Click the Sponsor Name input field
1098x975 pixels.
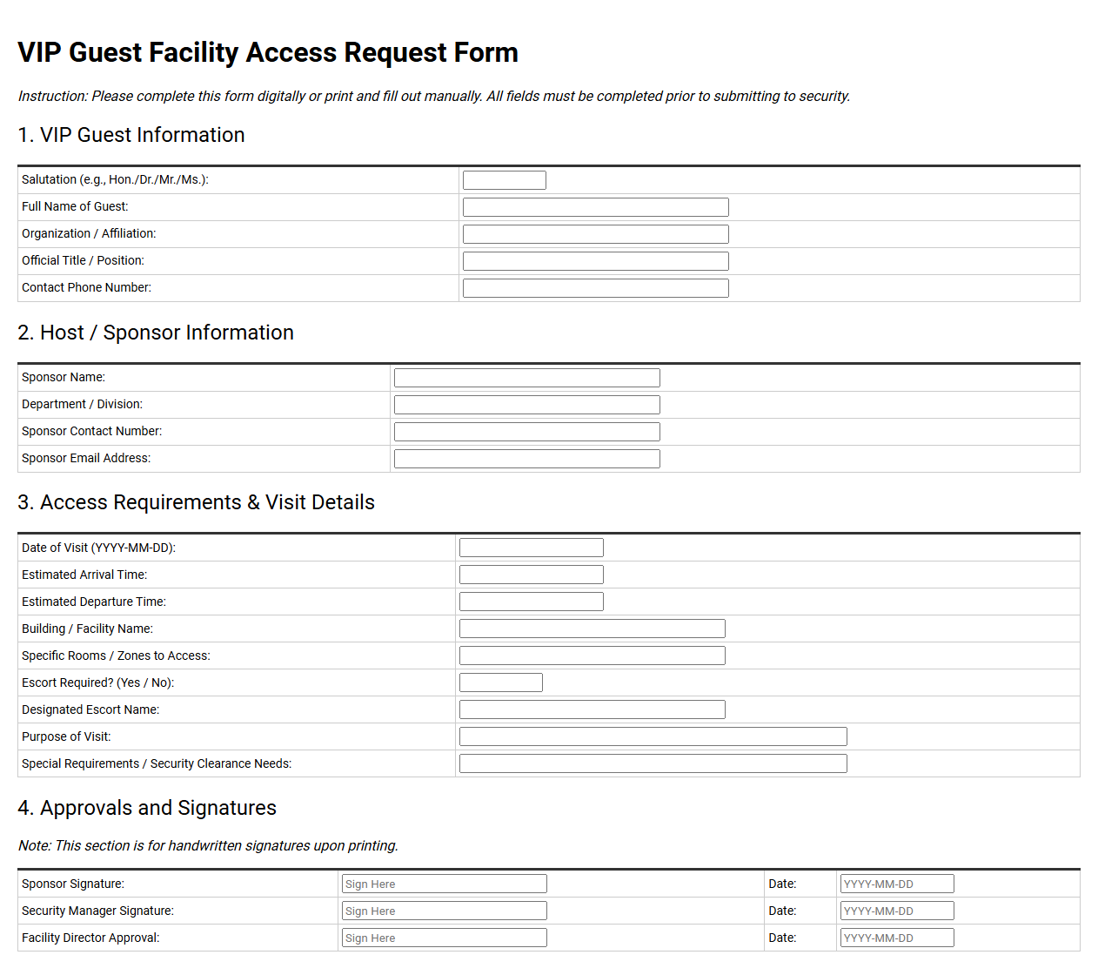(x=527, y=378)
